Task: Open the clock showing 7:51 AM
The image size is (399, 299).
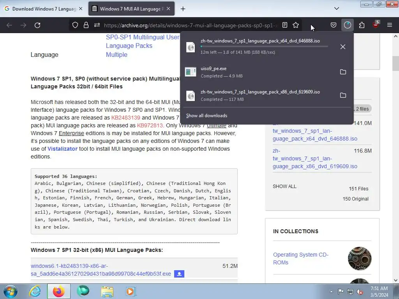Action: click(379, 292)
